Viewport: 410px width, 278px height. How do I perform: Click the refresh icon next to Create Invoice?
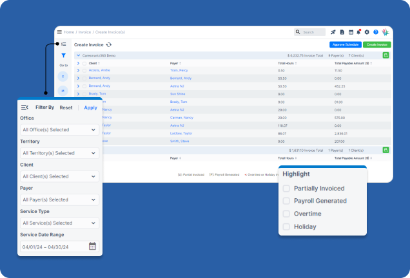pos(109,44)
